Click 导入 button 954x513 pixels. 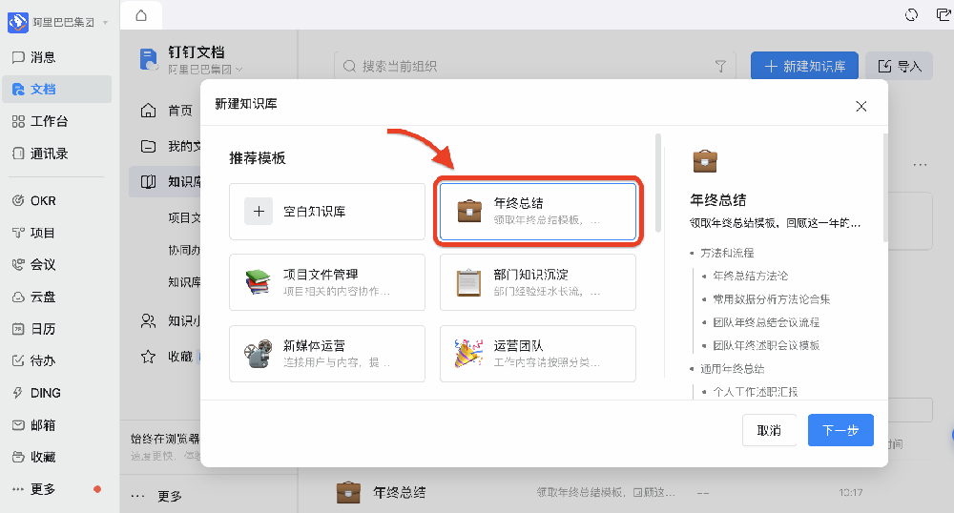point(900,66)
